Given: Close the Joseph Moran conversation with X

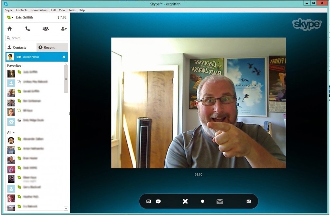Looking at the screenshot, I should click(64, 57).
